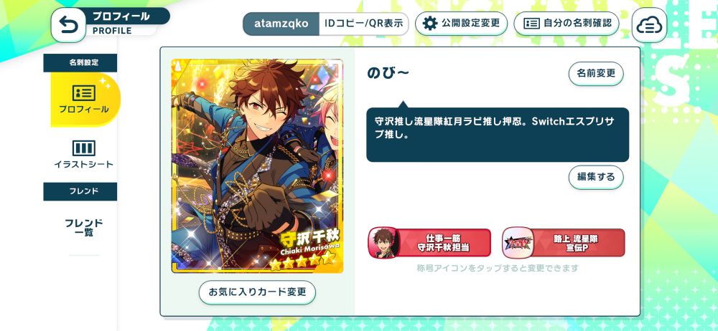Image resolution: width=718 pixels, height=331 pixels.
Task: Open フレンド一覧 in the sidebar
Action: [84, 228]
